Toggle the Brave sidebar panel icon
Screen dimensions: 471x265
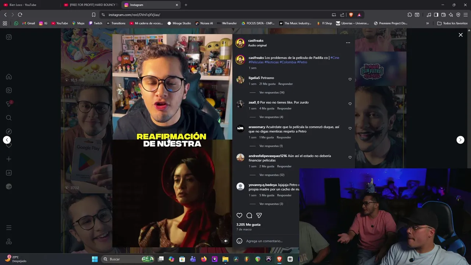point(436,15)
